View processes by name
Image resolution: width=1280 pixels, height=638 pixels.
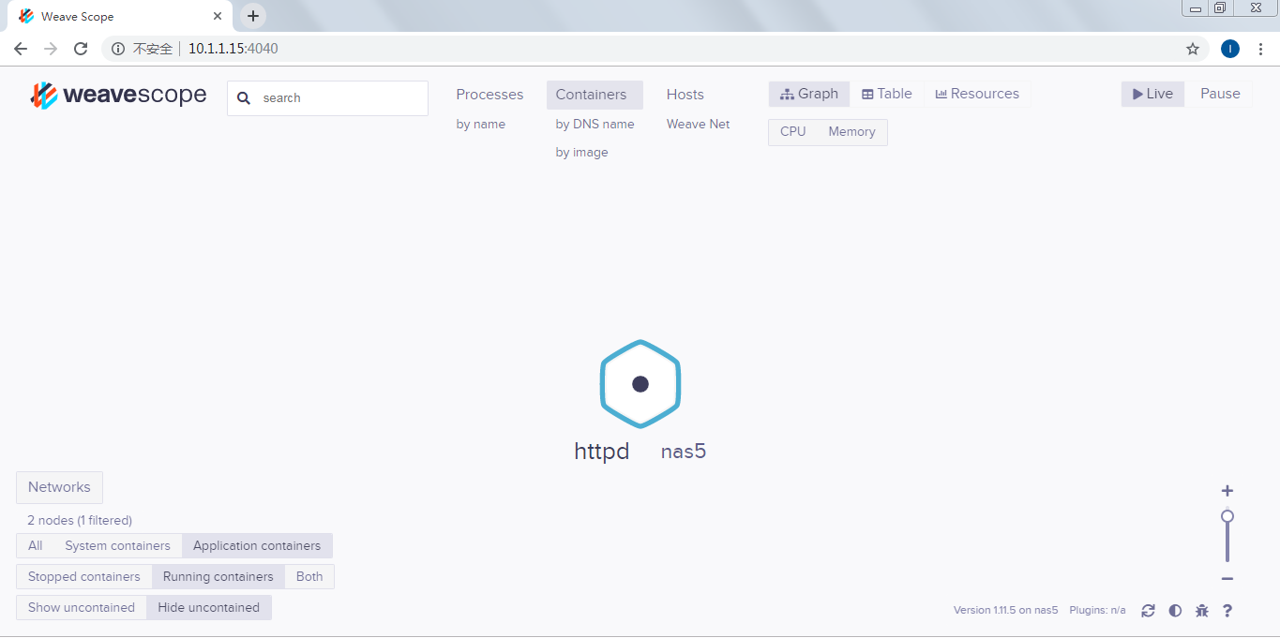point(481,125)
